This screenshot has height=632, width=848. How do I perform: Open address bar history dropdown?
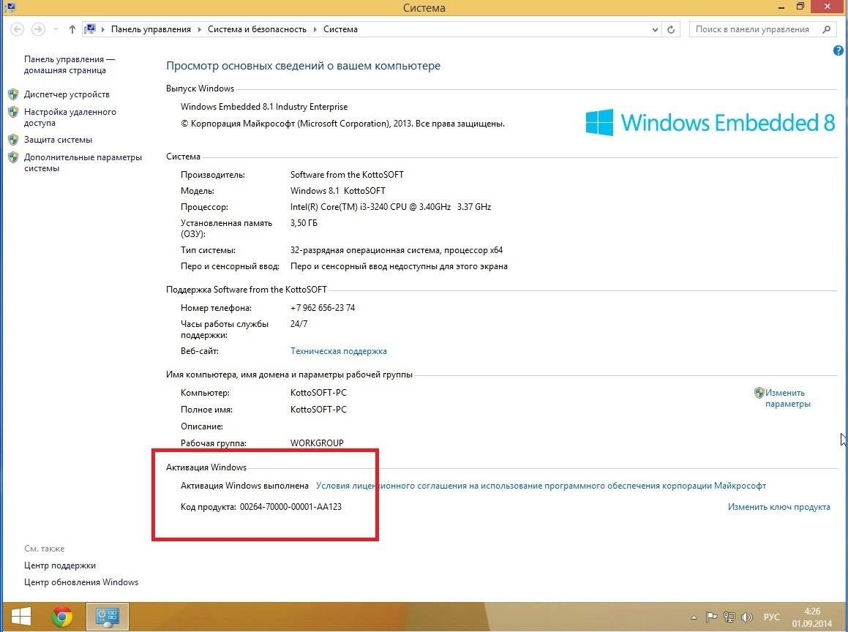655,30
